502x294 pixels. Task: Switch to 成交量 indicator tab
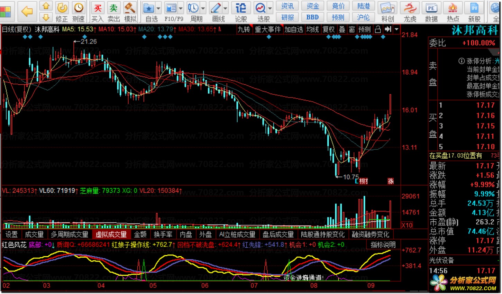point(34,235)
